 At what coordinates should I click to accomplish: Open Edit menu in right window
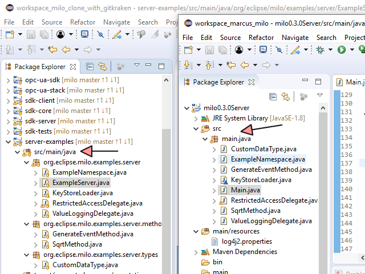pyautogui.click(x=206, y=38)
